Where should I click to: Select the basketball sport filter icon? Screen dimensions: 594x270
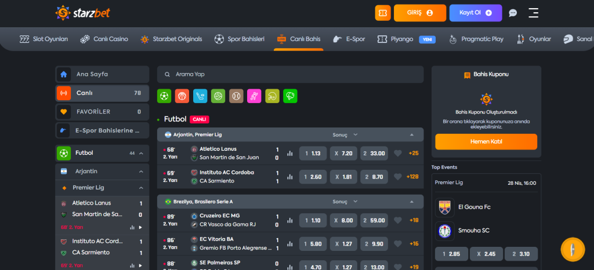tap(182, 96)
